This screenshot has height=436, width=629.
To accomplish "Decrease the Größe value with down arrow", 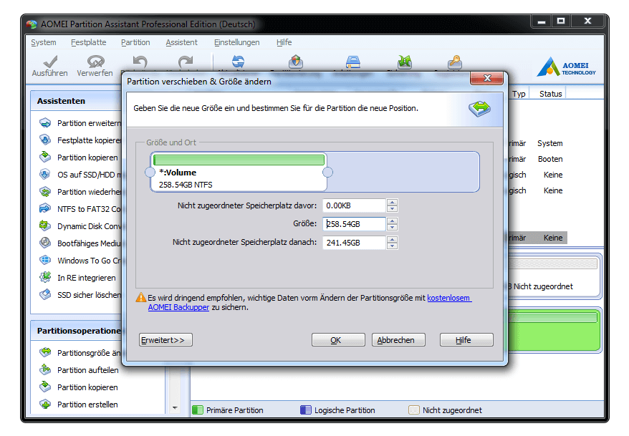I will tap(393, 227).
